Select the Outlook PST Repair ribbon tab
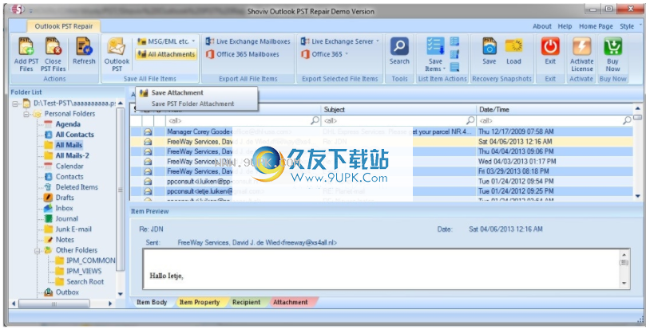This screenshot has height=329, width=646. (63, 26)
